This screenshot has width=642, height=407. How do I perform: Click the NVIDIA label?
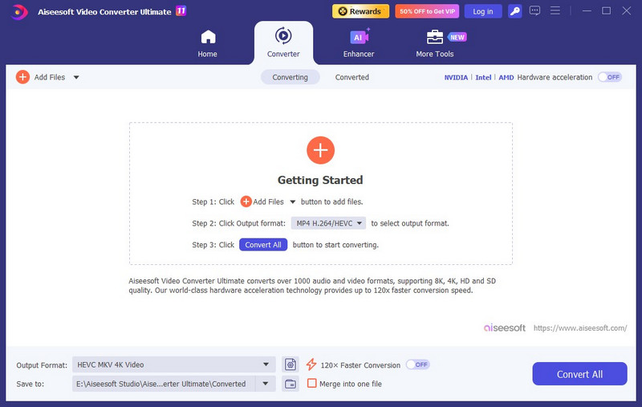[456, 77]
